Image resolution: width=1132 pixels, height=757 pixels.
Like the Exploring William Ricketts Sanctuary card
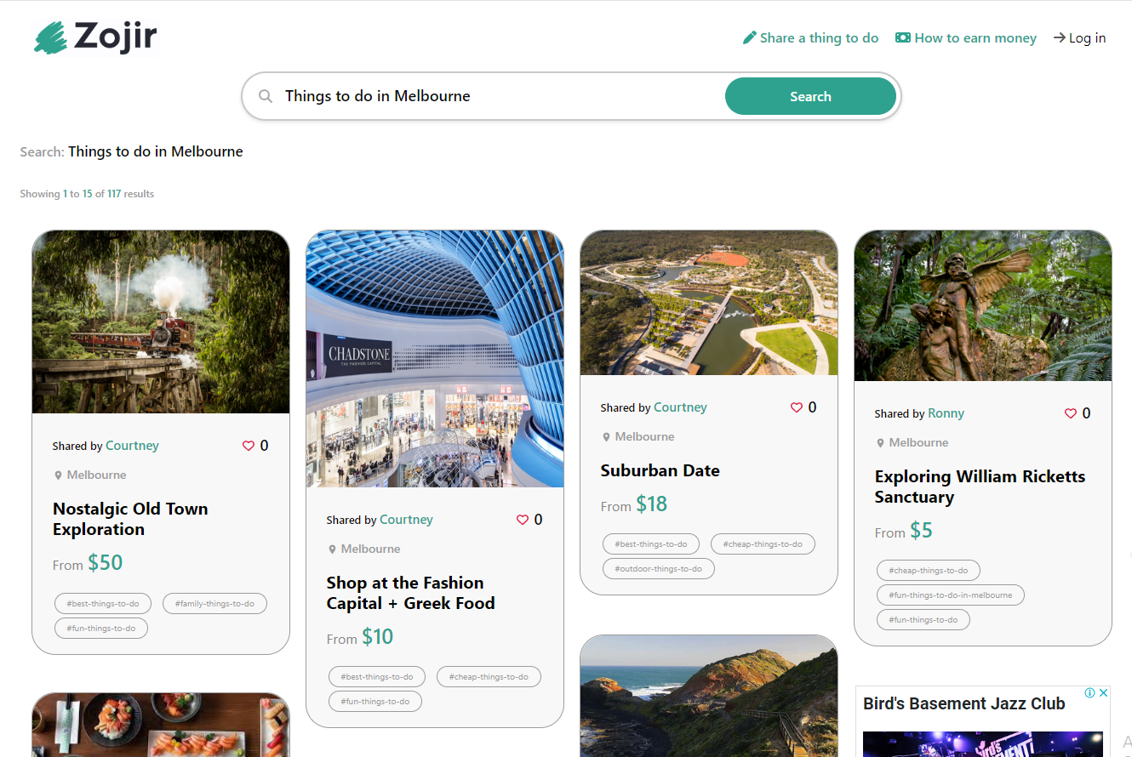[1071, 413]
